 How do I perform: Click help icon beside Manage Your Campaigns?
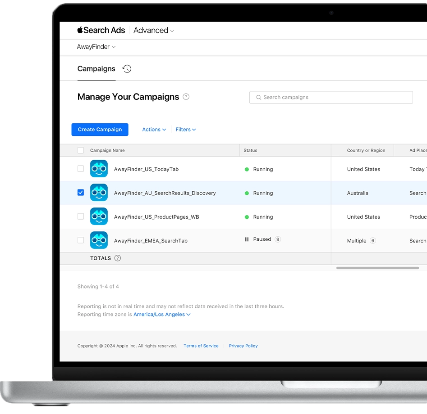coord(186,97)
